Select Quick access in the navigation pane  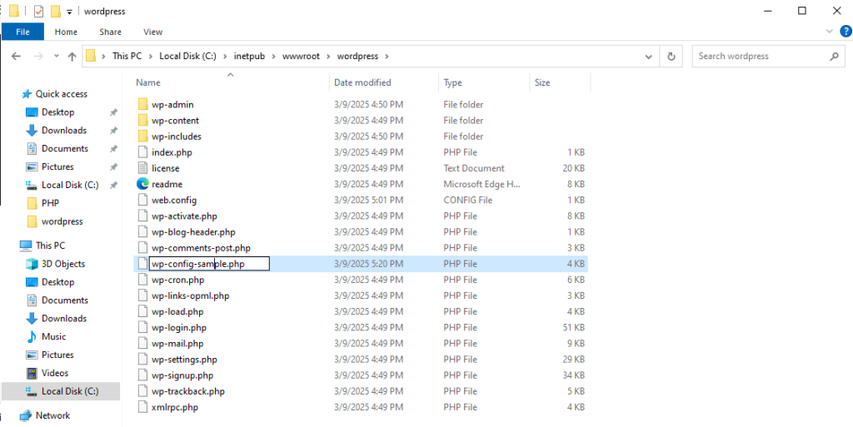(61, 94)
